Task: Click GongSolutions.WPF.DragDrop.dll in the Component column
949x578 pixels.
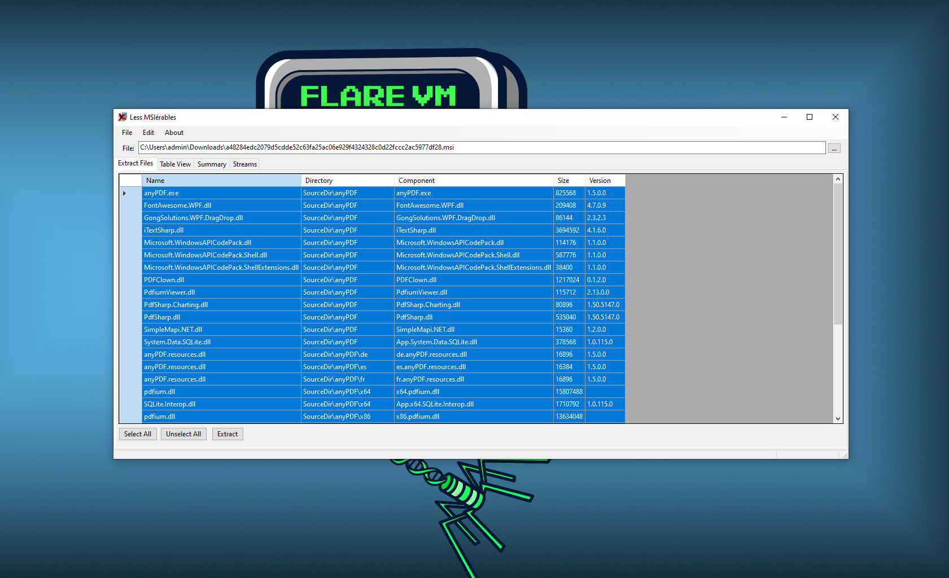Action: coord(474,218)
